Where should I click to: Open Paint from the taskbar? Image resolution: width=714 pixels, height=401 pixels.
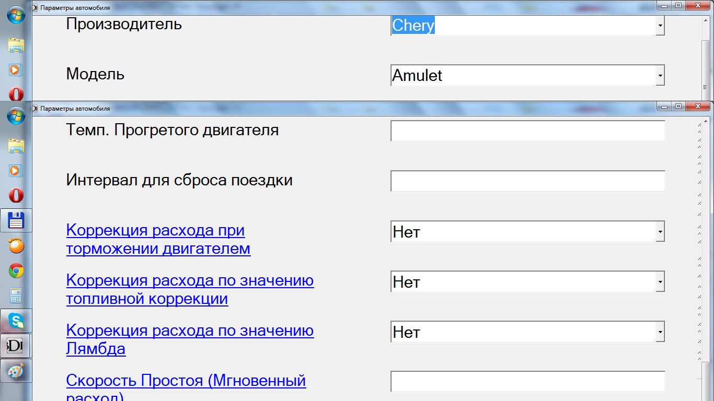[16, 371]
